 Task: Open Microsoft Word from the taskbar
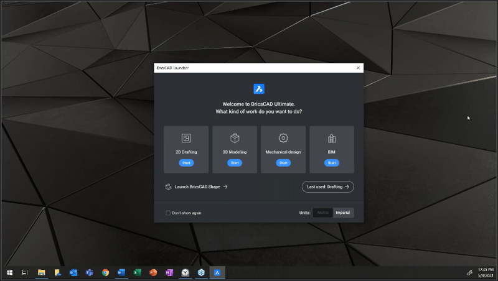[121, 272]
